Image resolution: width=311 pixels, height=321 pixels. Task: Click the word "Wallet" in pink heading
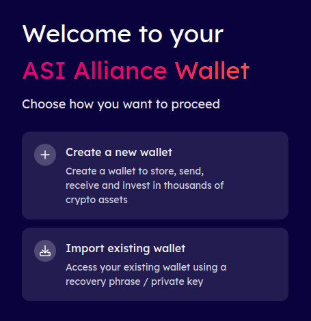213,71
